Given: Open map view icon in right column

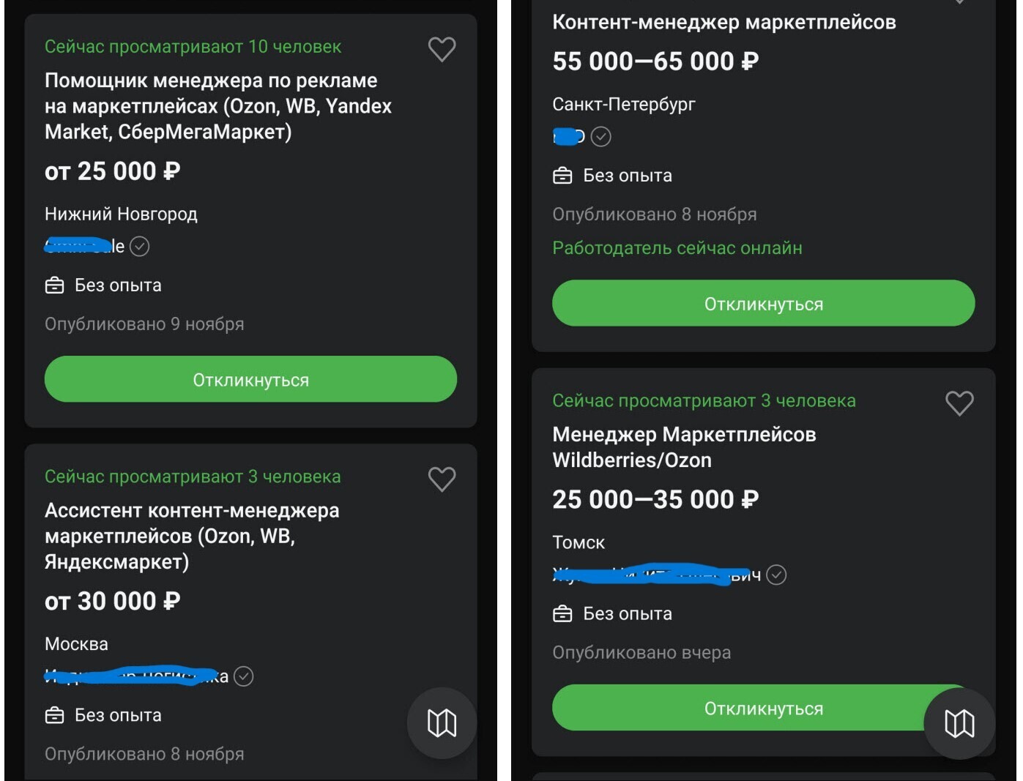Looking at the screenshot, I should (x=960, y=723).
